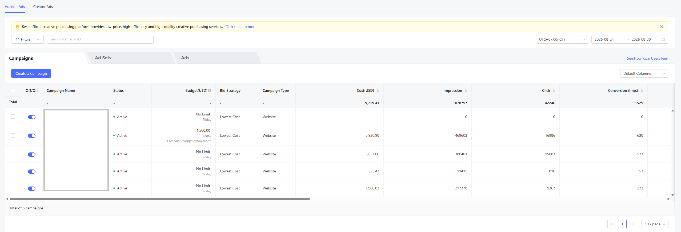Image resolution: width=681 pixels, height=232 pixels.
Task: Turn off campaign with cost 225.43
Action: [x=32, y=171]
